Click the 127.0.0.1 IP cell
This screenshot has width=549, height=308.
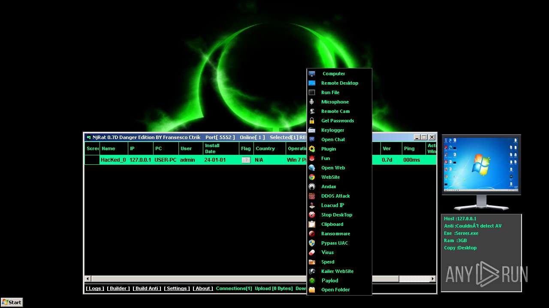pos(140,160)
